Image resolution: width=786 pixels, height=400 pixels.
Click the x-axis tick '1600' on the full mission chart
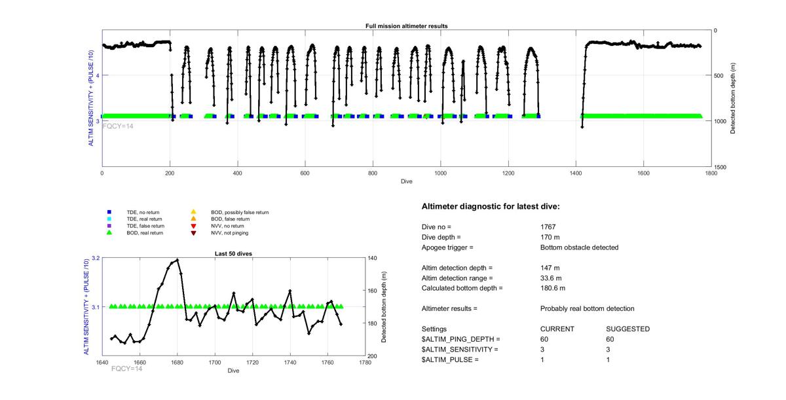point(643,173)
